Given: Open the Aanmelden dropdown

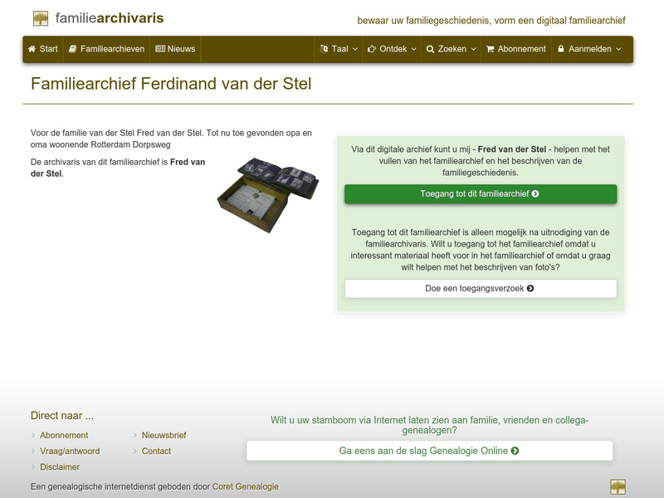Looking at the screenshot, I should [591, 49].
